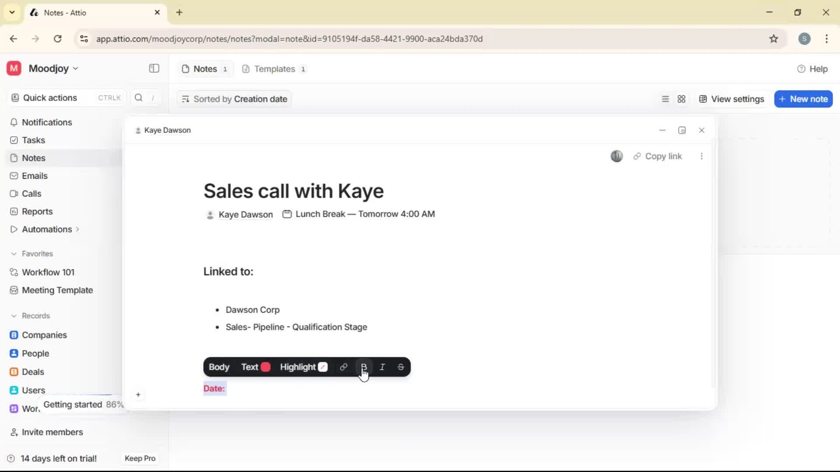Screen dimensions: 840x472
Task: Create a note with New note button
Action: [x=804, y=99]
